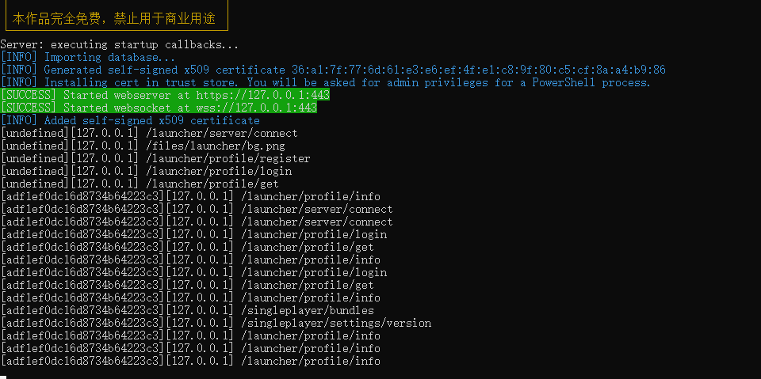Click the first [undefined] /launcher/server/connect entry

(149, 133)
